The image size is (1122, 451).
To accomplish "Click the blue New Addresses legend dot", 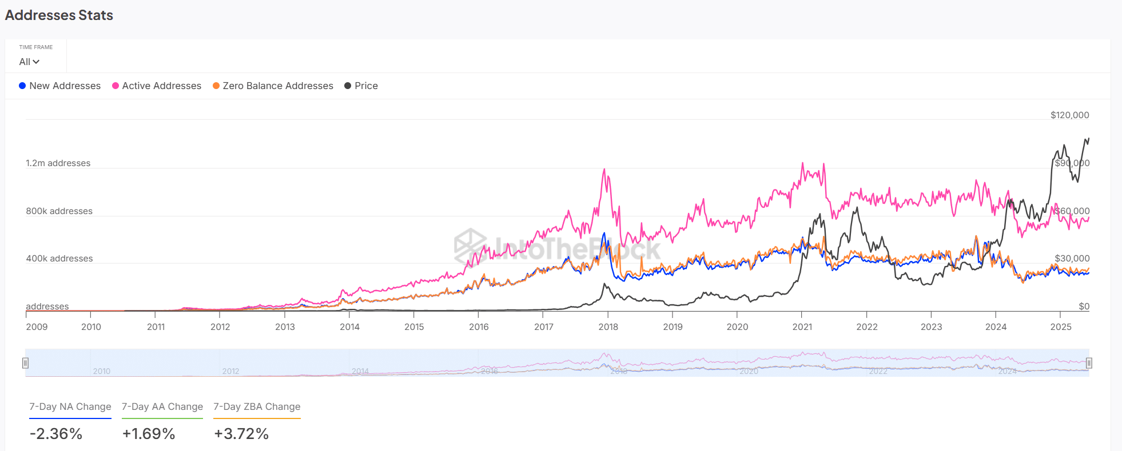I will coord(22,86).
